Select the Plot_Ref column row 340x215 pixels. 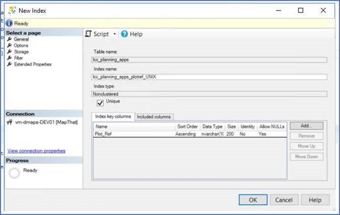click(x=190, y=134)
